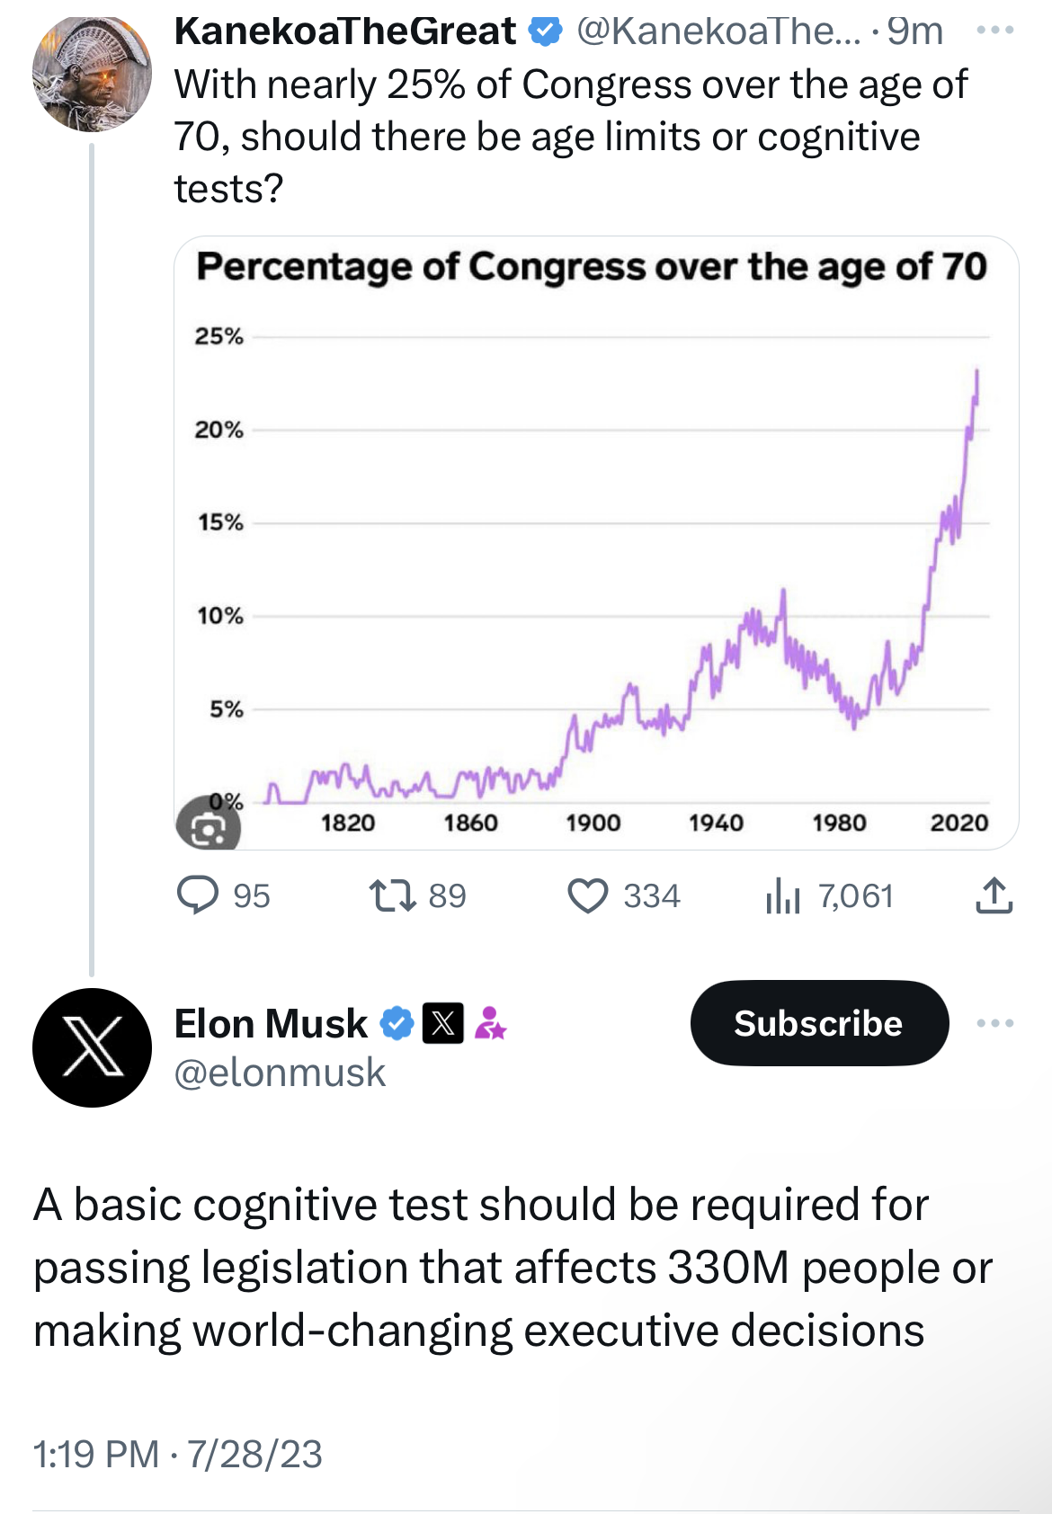This screenshot has width=1052, height=1514.
Task: Select Elon Musk's reply text
Action: point(513,1268)
